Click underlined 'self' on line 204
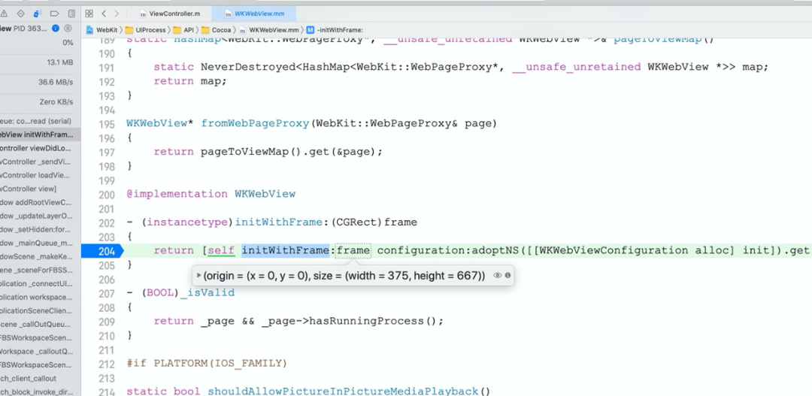The width and height of the screenshot is (812, 396). coord(221,250)
